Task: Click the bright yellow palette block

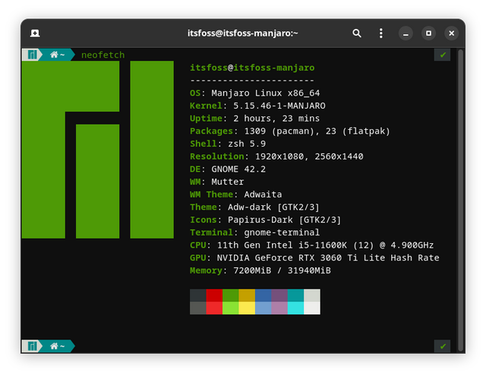Action: tap(247, 308)
